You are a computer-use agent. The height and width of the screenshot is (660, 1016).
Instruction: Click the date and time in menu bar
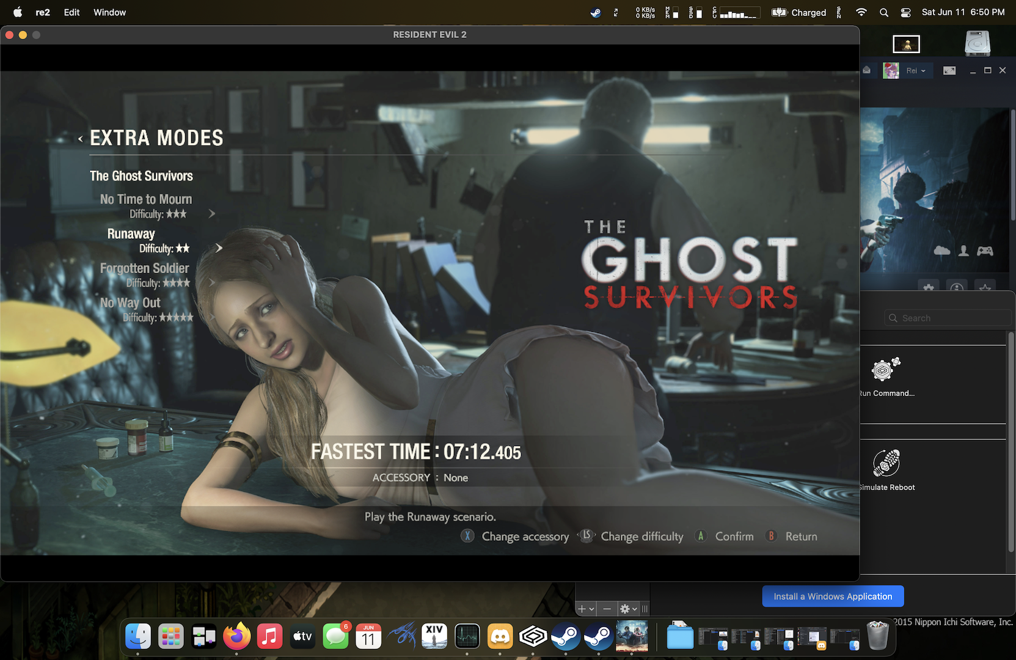click(963, 12)
